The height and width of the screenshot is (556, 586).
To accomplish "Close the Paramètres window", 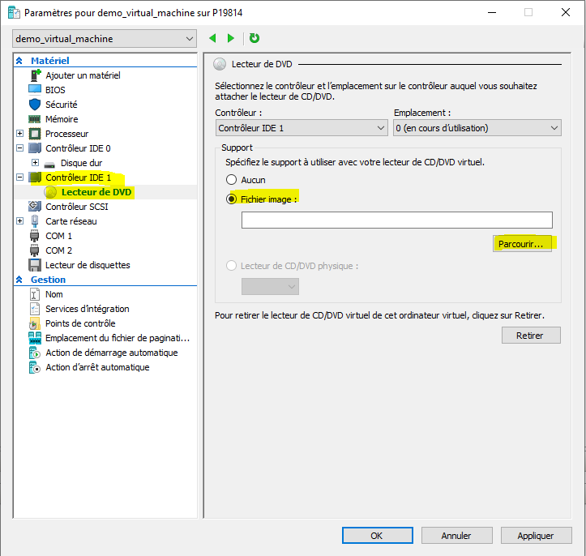I will 566,12.
